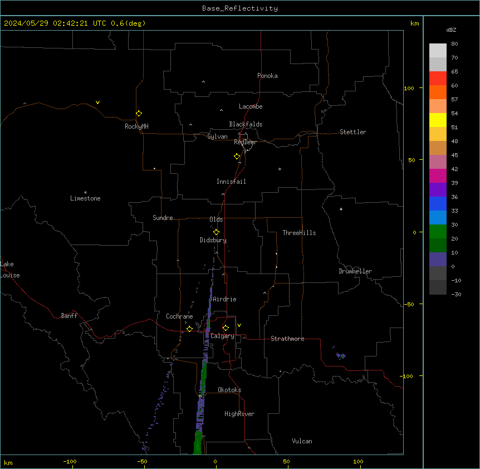Click the Lacombe city label

[x=251, y=106]
